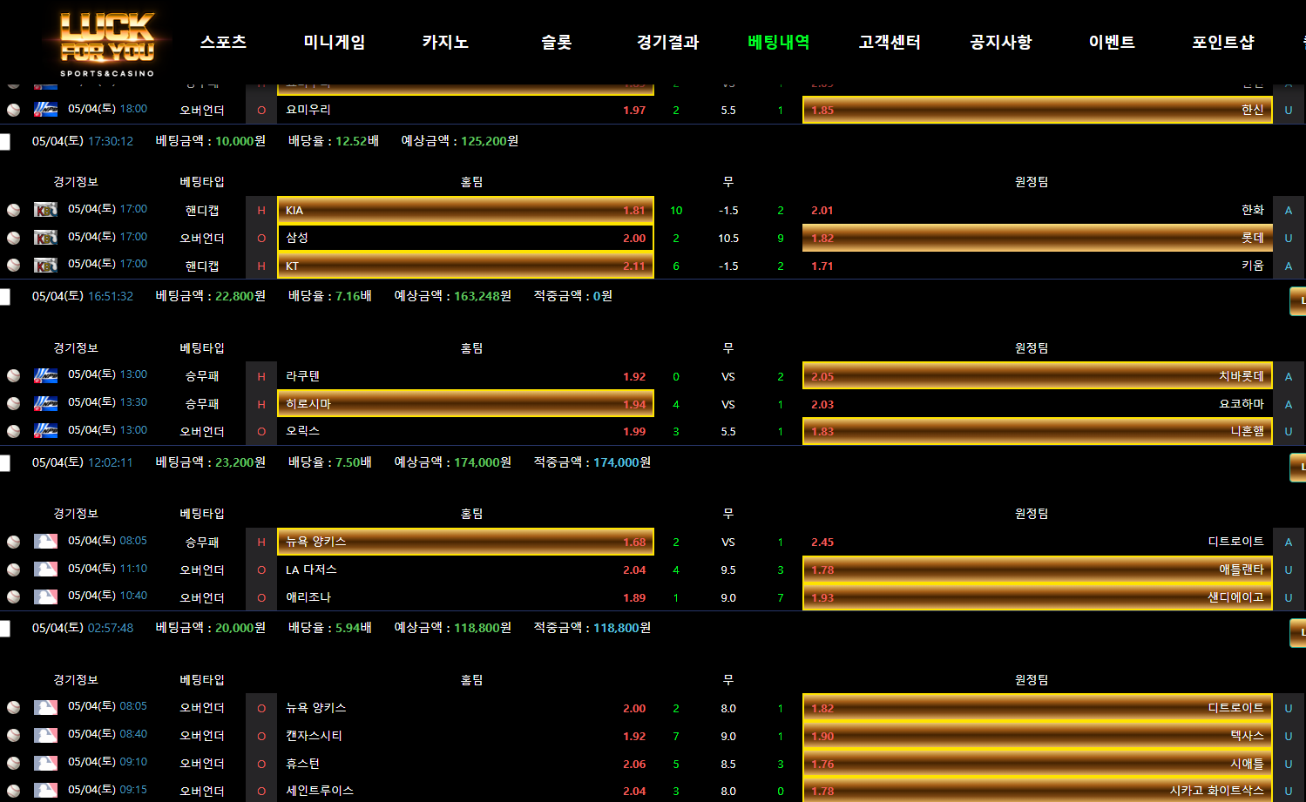This screenshot has width=1306, height=802.
Task: Select the 베팅내역 menu item
Action: [779, 42]
